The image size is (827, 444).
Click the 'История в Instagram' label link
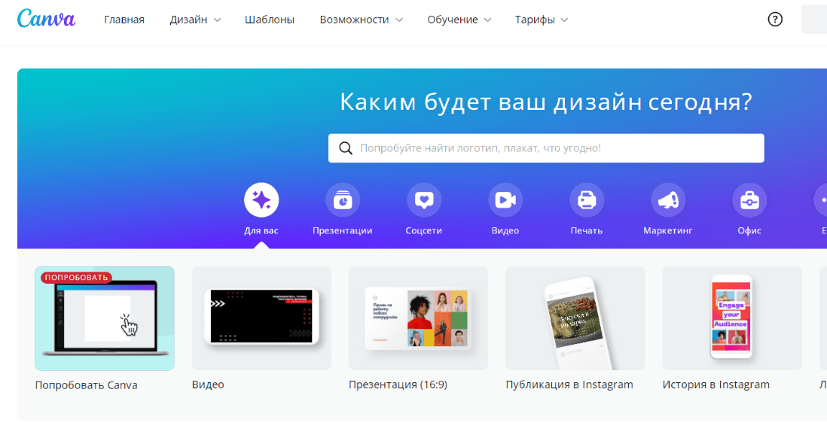[x=716, y=385]
